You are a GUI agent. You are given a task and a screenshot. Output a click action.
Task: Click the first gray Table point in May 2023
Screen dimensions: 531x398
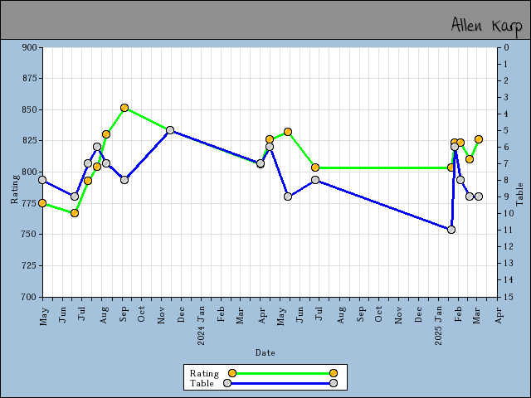42,180
